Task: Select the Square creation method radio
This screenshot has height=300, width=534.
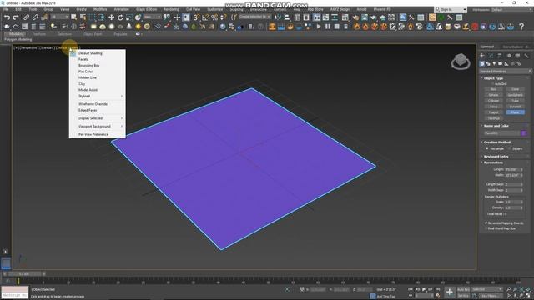Action: click(x=510, y=148)
